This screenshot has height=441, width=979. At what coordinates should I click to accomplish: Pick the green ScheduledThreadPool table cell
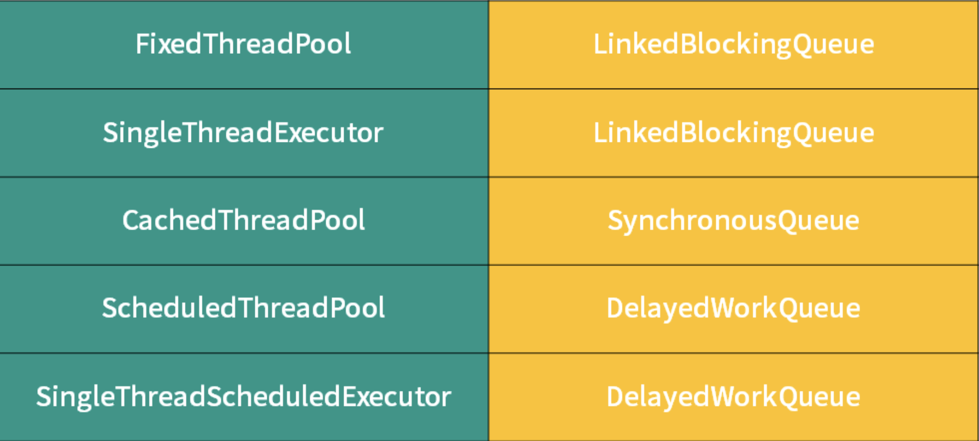[x=244, y=309]
